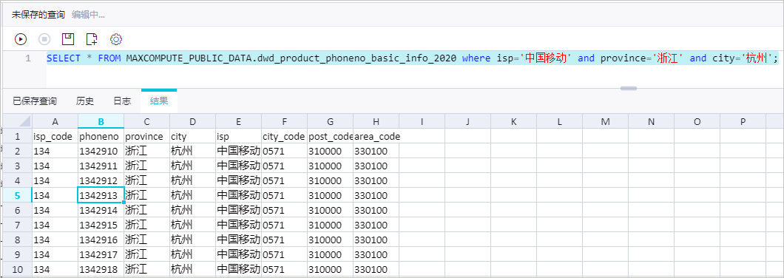Screen dimensions: 784x278
Task: Click the isp header cell
Action: [x=238, y=136]
